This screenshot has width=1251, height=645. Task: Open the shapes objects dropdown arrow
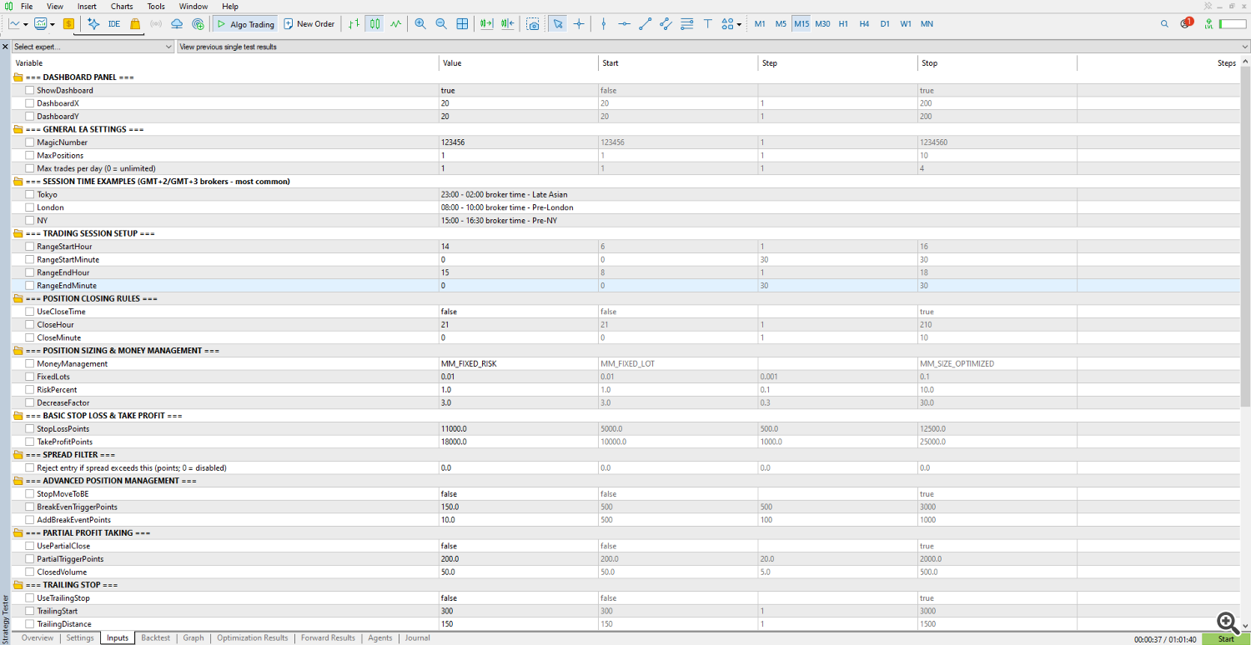pos(739,24)
